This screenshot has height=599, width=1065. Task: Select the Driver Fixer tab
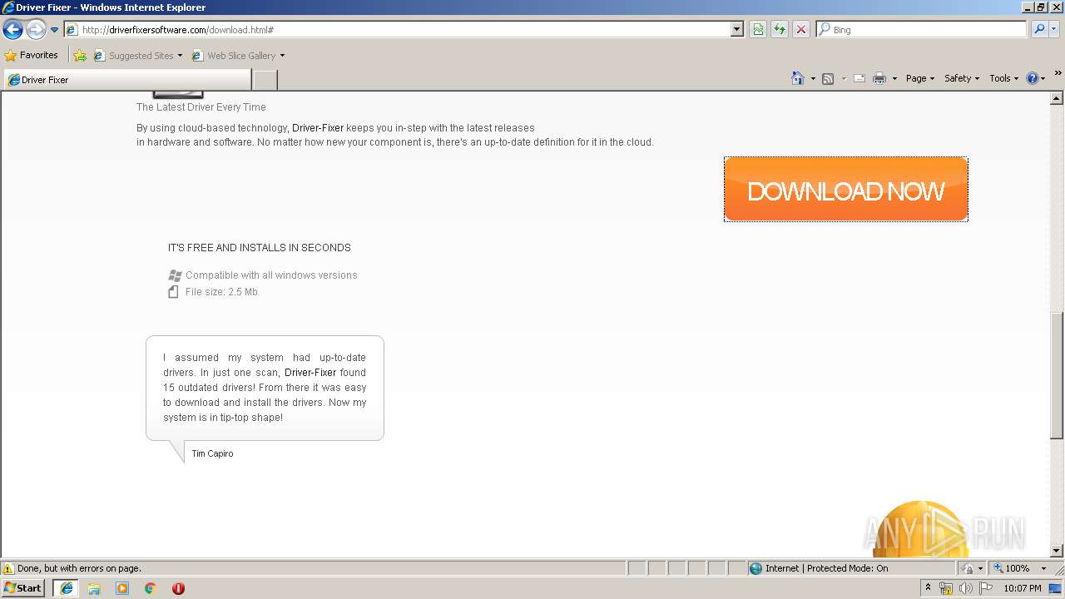click(x=126, y=80)
